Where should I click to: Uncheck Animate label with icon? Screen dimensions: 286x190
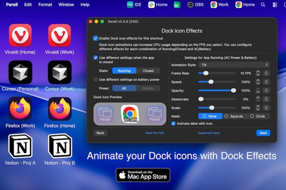[173, 124]
